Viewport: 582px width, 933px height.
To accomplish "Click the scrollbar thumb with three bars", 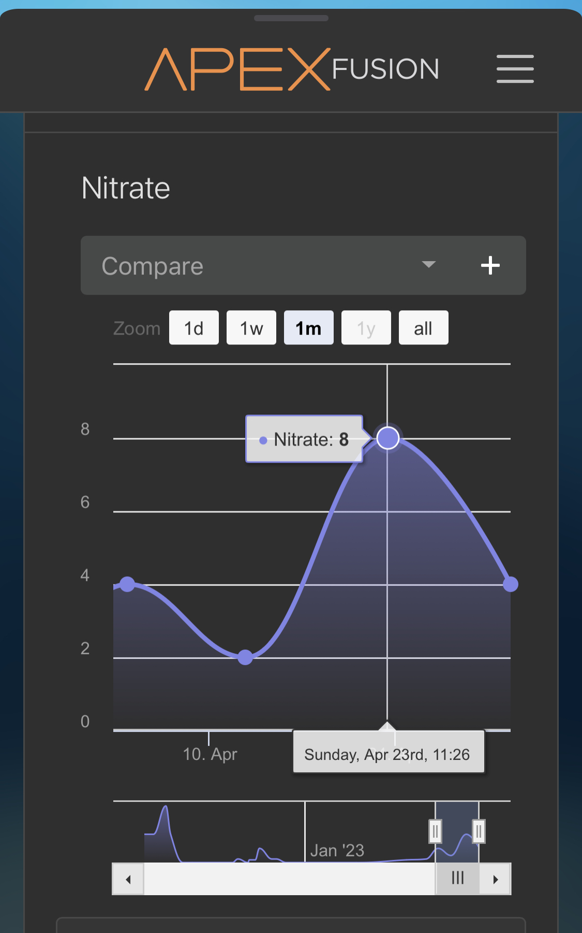I will point(457,878).
